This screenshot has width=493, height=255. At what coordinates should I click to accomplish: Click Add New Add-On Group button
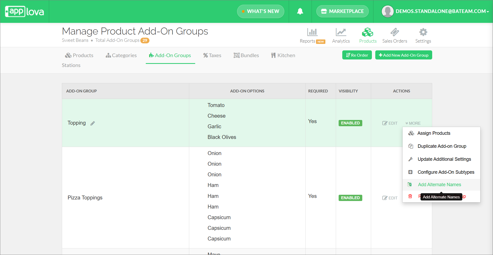point(404,55)
